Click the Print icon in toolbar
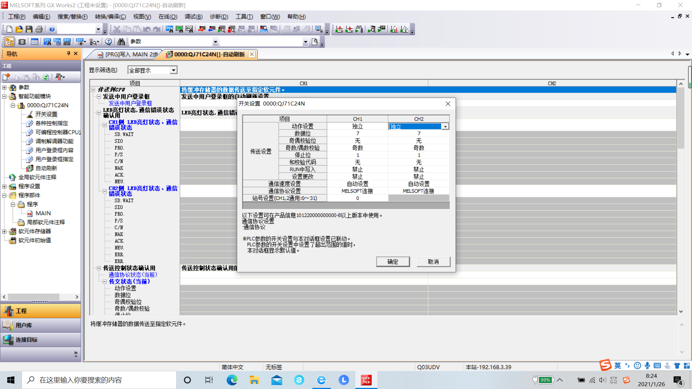 (x=39, y=29)
